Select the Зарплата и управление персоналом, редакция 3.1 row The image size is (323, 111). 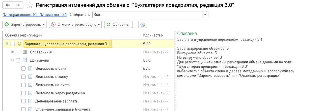(88, 44)
